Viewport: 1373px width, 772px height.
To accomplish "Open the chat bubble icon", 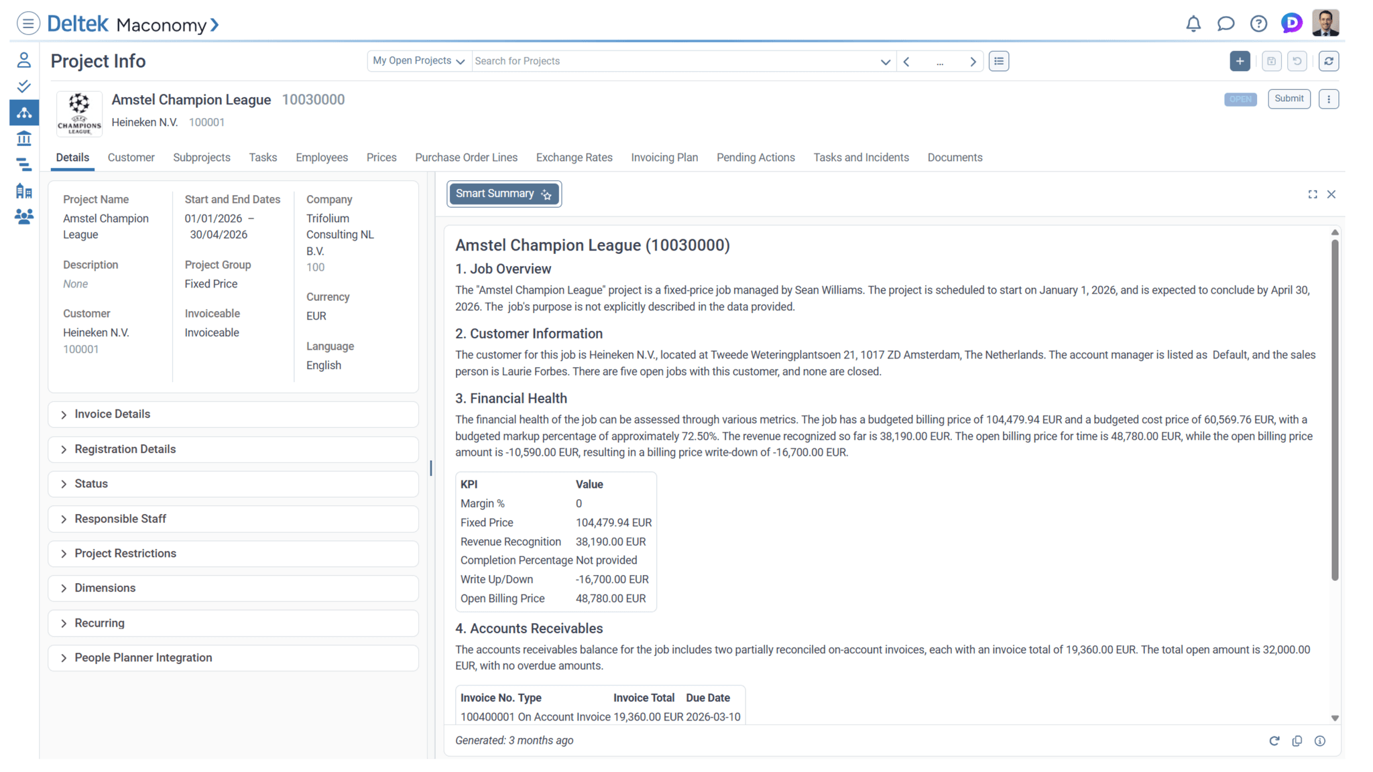I will pos(1226,24).
